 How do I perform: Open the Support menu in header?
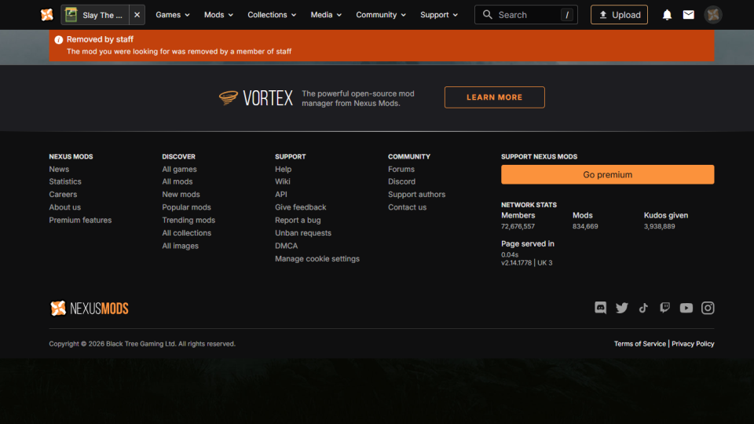coord(439,15)
